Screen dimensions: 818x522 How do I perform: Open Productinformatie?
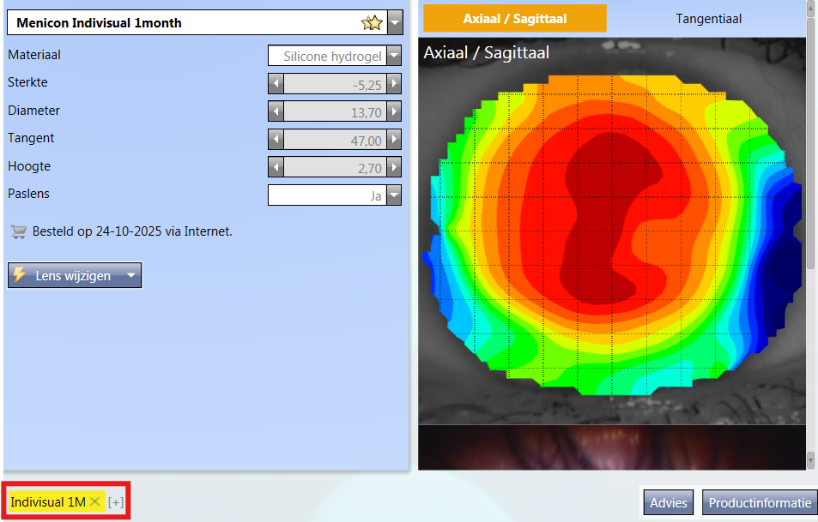[760, 502]
